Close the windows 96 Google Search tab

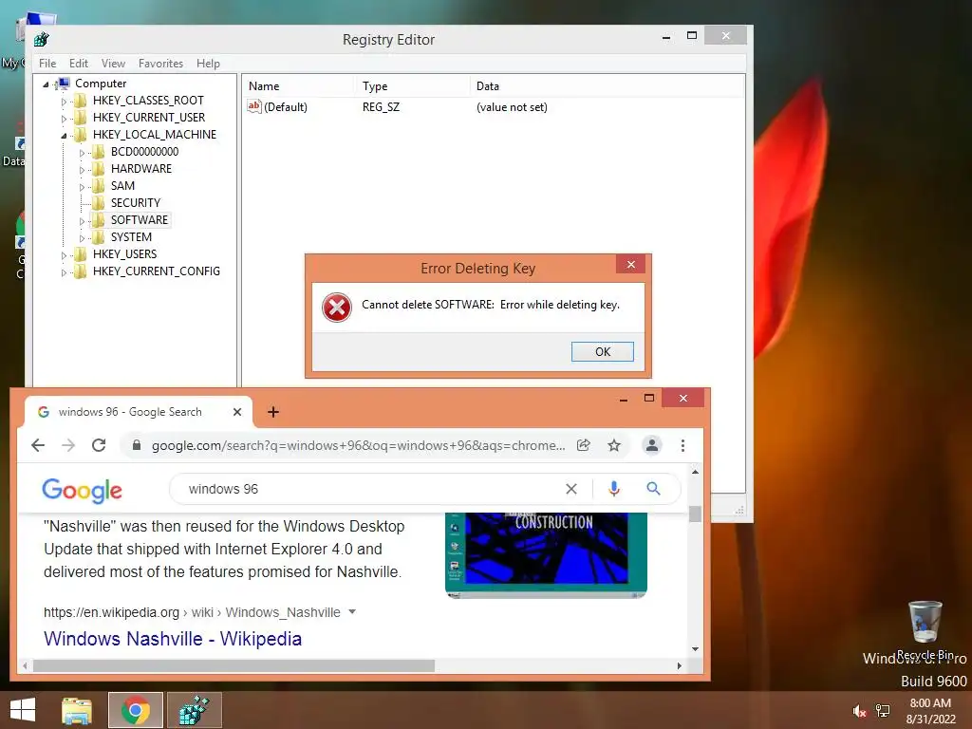(x=236, y=412)
